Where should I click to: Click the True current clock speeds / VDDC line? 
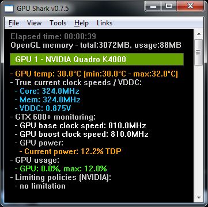click(76, 83)
